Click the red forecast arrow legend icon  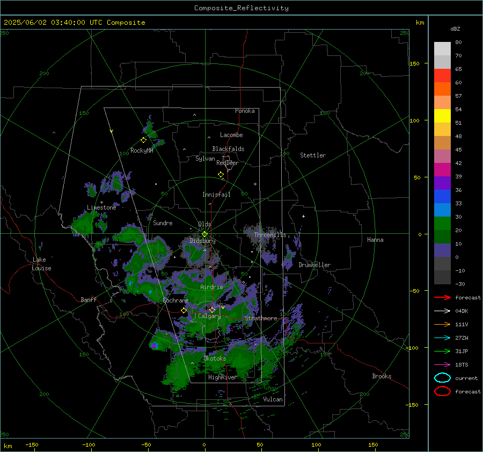tap(442, 297)
